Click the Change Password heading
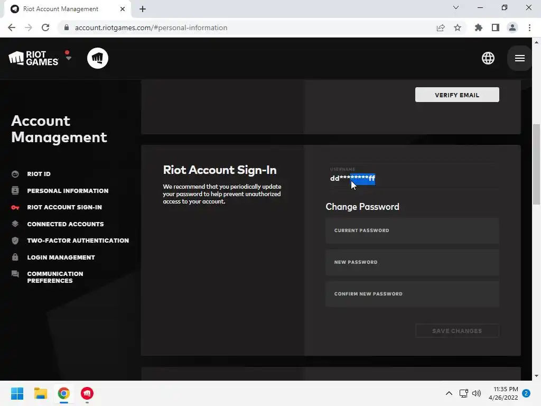Image resolution: width=541 pixels, height=406 pixels. 362,207
